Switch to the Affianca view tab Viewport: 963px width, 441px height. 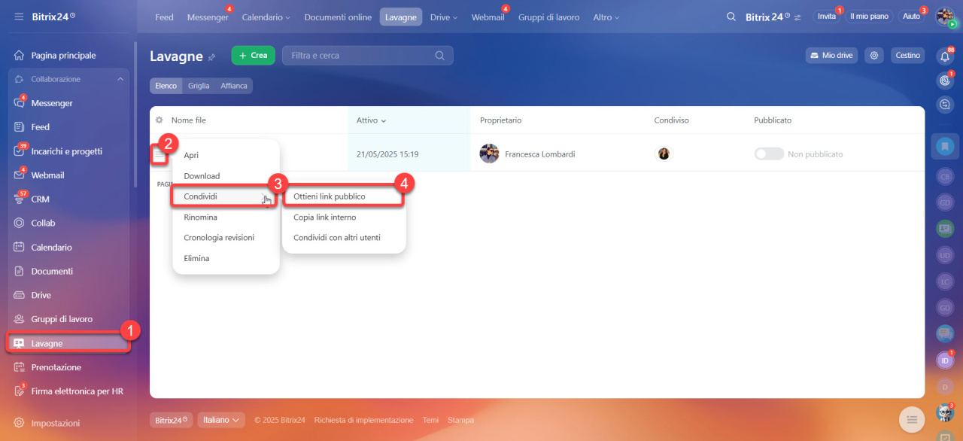coord(234,86)
